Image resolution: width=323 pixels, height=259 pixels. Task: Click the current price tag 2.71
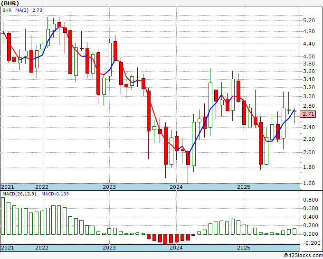(x=308, y=114)
